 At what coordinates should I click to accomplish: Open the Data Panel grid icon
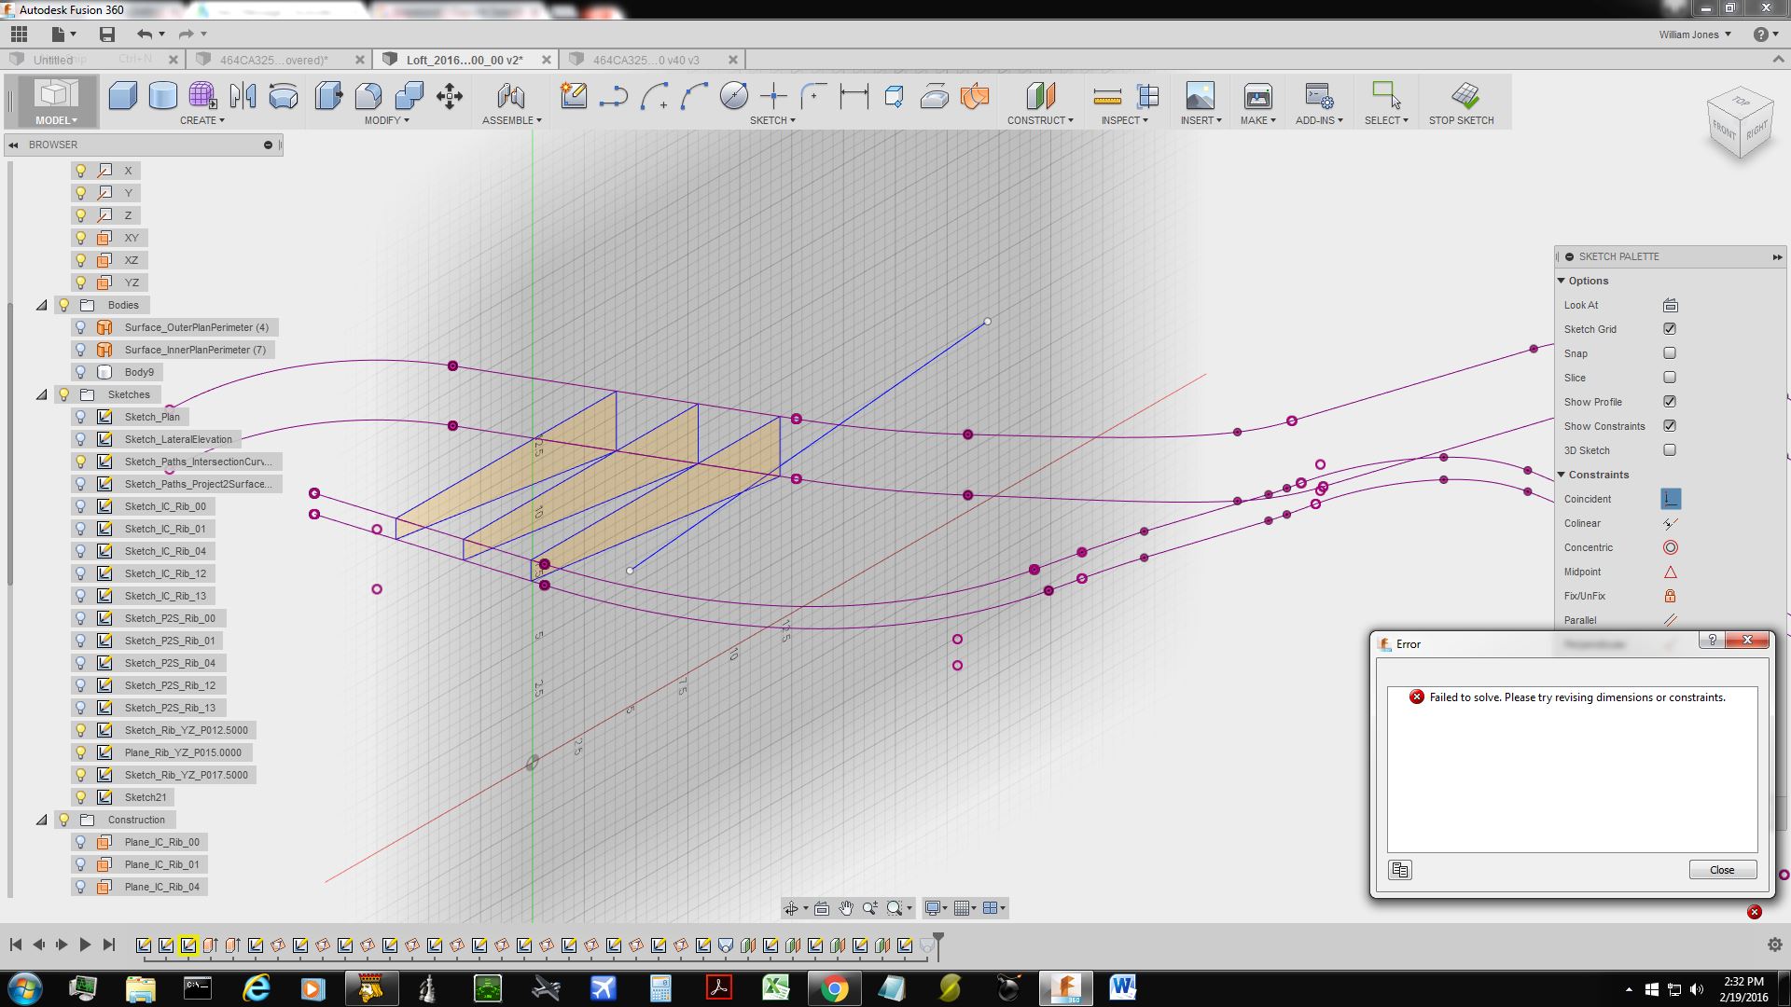[x=19, y=34]
